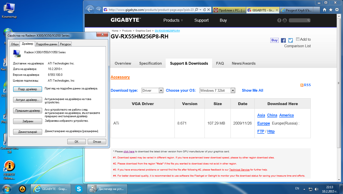Switch to Подробни данни tab
The height and width of the screenshot is (194, 343).
47,44
